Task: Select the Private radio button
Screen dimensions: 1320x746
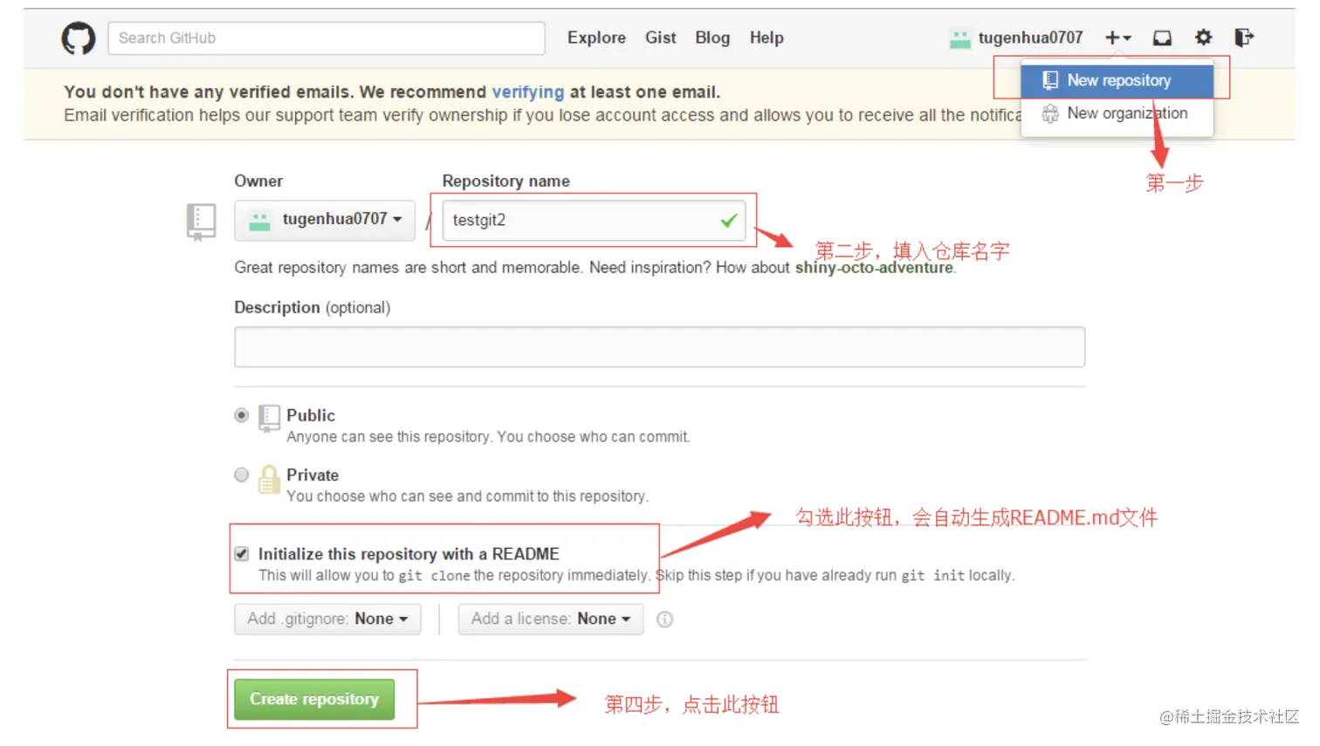Action: (x=242, y=475)
